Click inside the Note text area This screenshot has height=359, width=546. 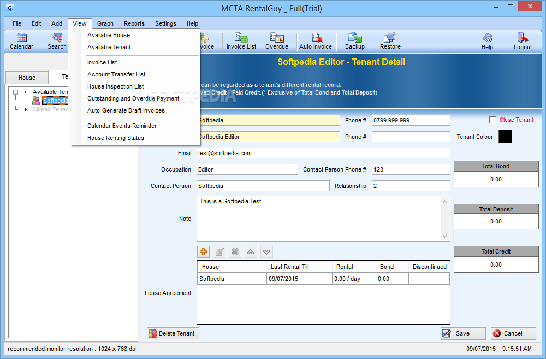[x=319, y=219]
